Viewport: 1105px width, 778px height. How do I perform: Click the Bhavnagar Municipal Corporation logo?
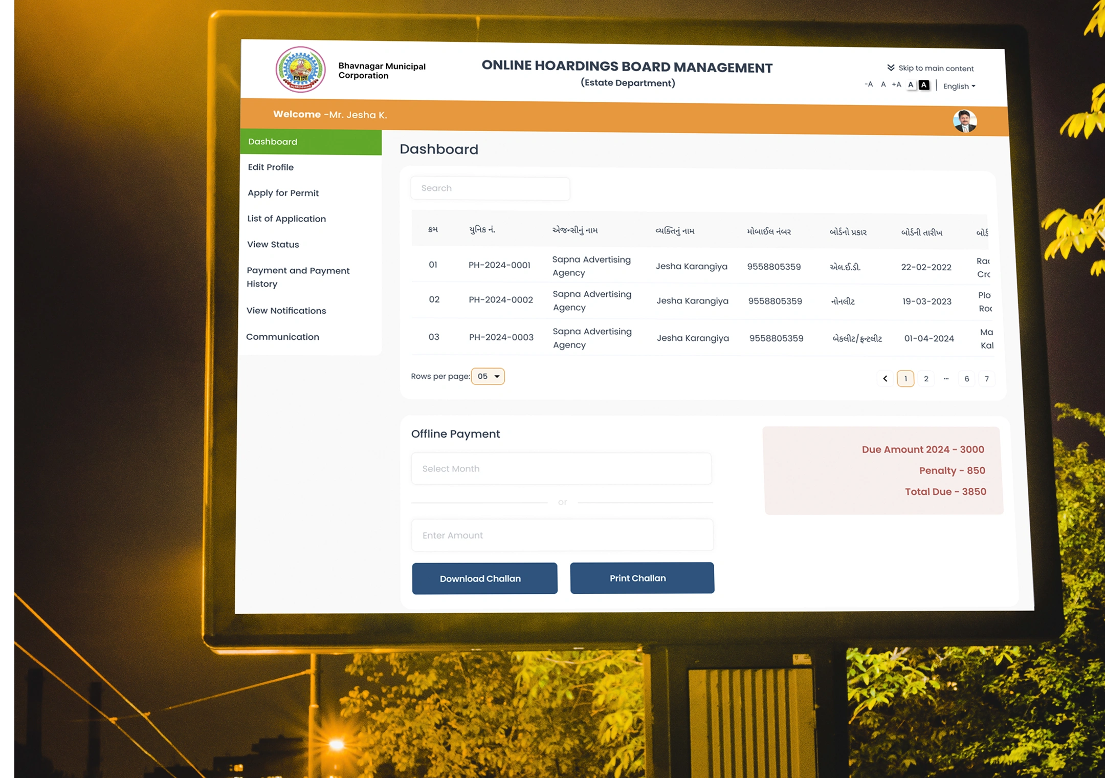pyautogui.click(x=301, y=69)
